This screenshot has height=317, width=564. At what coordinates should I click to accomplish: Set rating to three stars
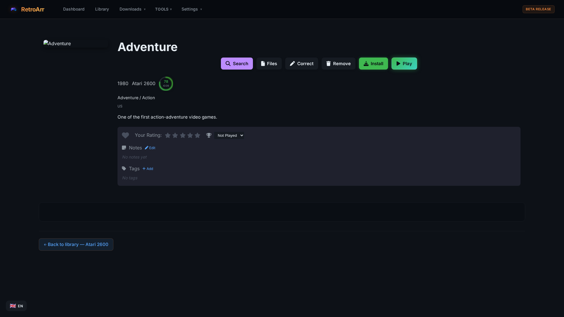(x=183, y=135)
